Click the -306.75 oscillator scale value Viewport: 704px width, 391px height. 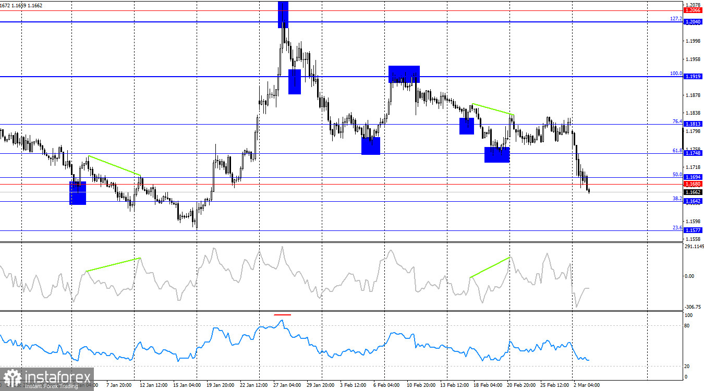point(693,307)
